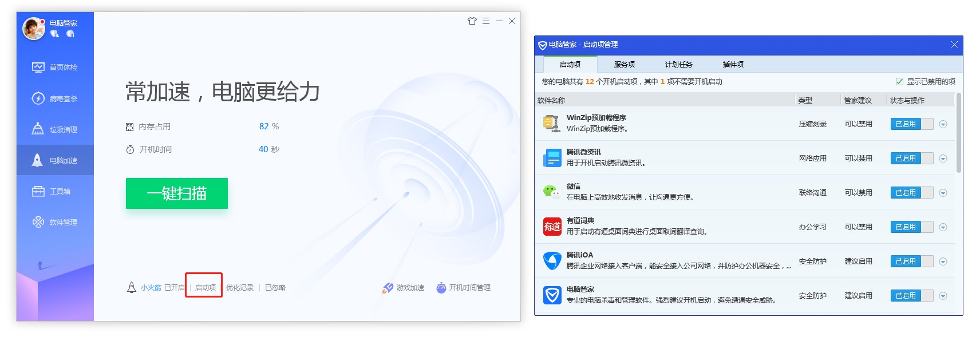Screen dimensions: 976x337
Task: Open the 启动项 link
Action: click(206, 288)
